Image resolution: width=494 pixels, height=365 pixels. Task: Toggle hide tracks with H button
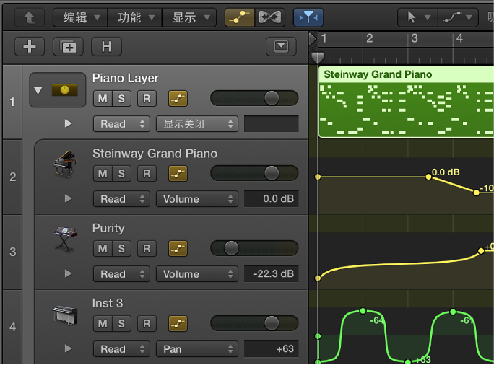point(106,47)
